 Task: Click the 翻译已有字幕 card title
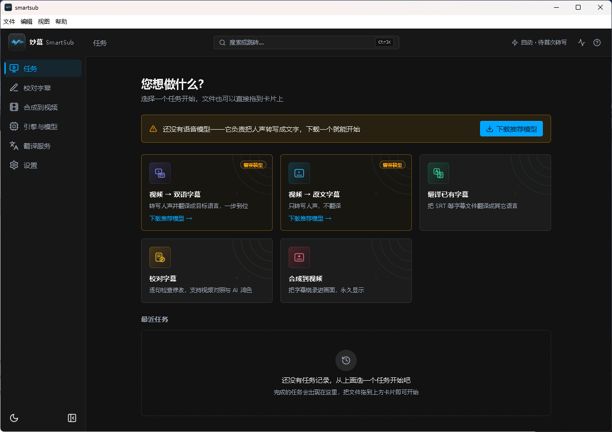[448, 194]
